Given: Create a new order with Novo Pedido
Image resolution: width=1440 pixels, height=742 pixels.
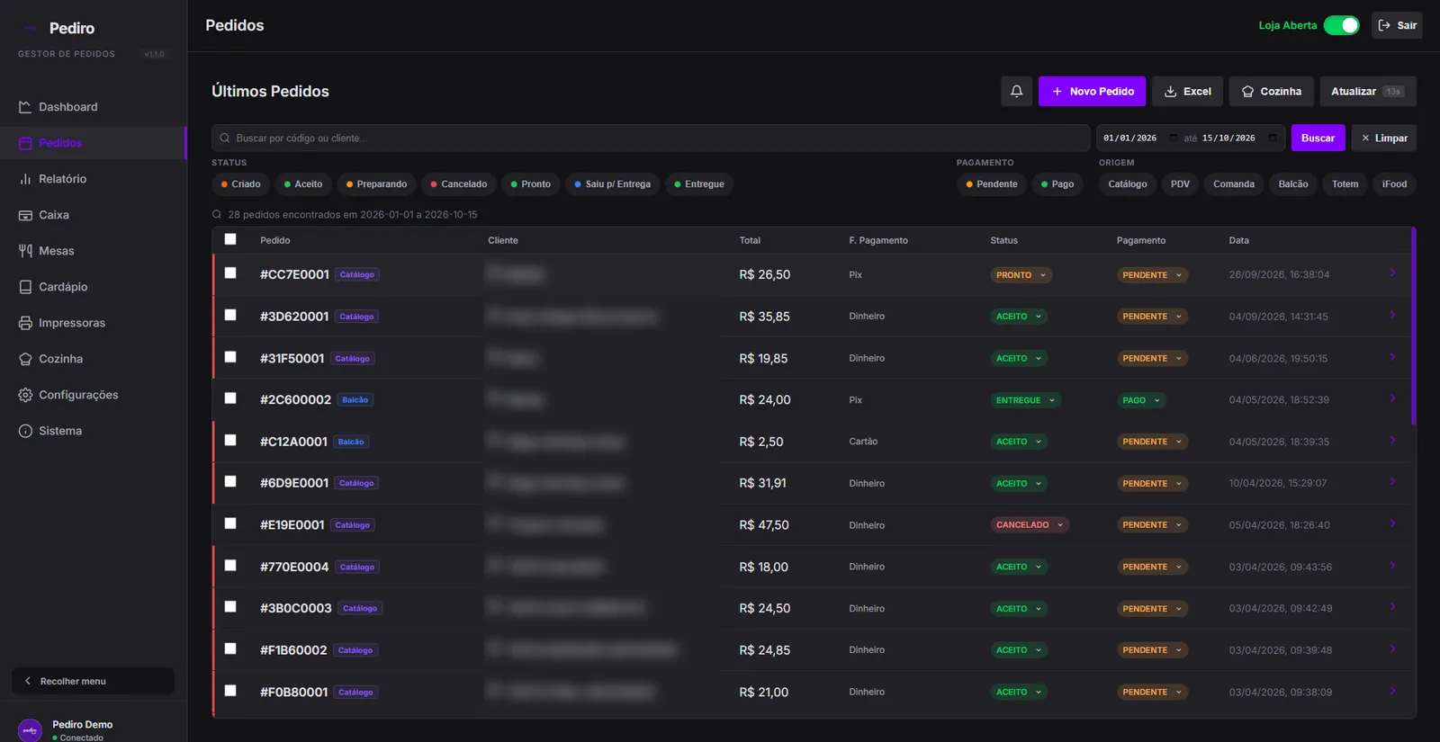Looking at the screenshot, I should [1092, 91].
